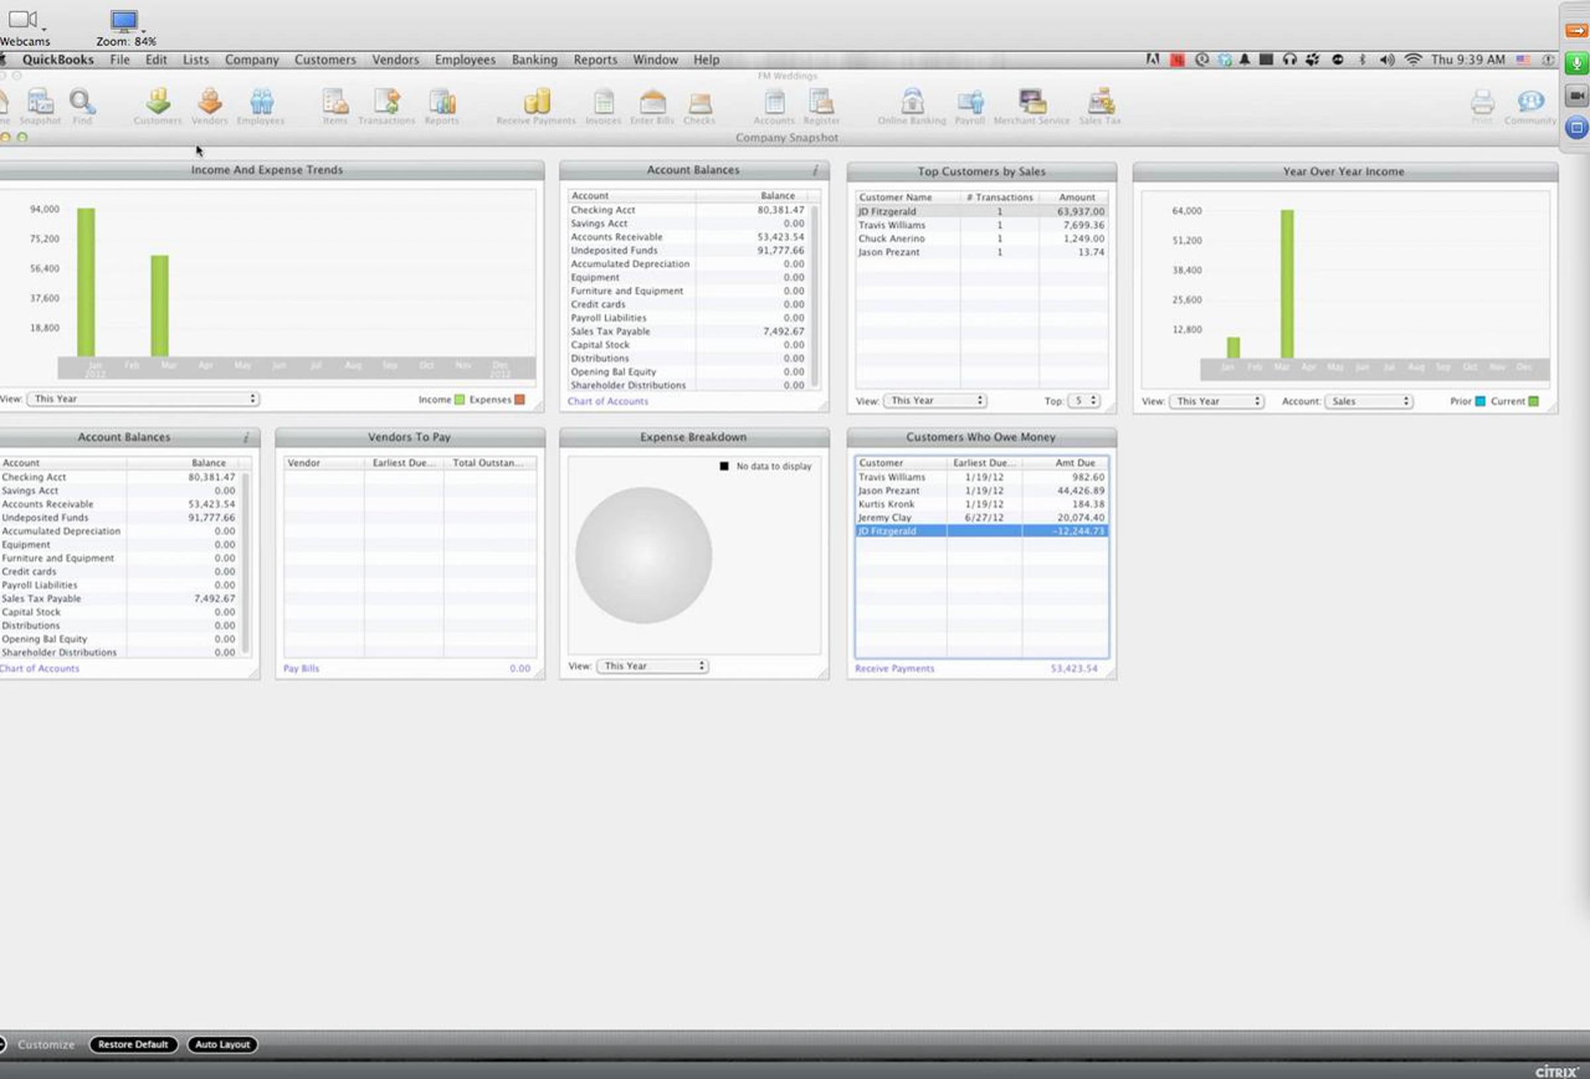
Task: Open the Sales Tax toolbar icon
Action: 1100,106
